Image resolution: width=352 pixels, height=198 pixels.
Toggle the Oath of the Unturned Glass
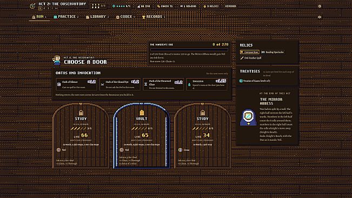point(163,84)
